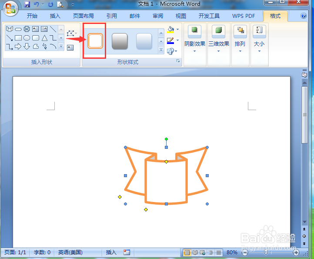The height and width of the screenshot is (259, 314).
Task: Open shape outline dropdown arrow
Action: coord(177,40)
